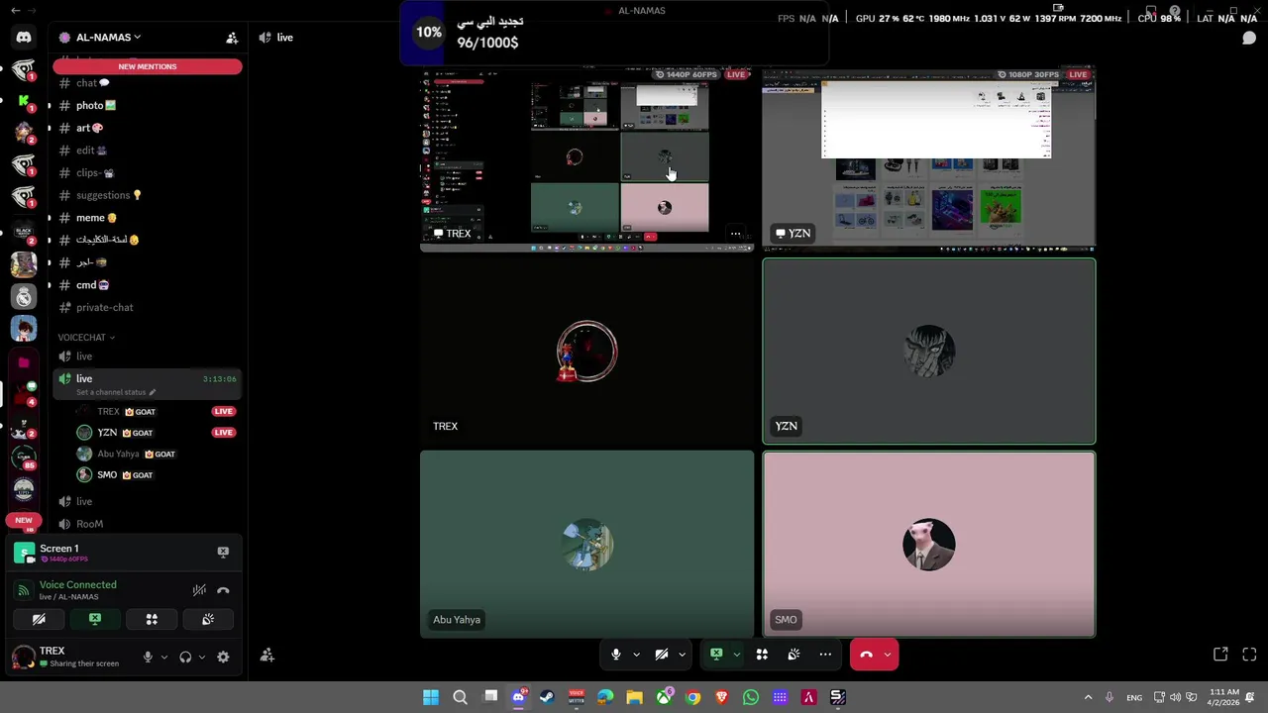Open Windows Start menu
Viewport: 1268px width, 713px height.
tap(431, 697)
